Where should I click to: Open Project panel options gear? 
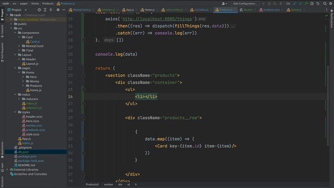point(58,10)
